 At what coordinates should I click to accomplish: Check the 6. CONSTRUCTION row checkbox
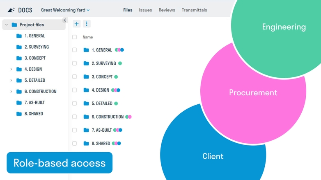coord(75,117)
